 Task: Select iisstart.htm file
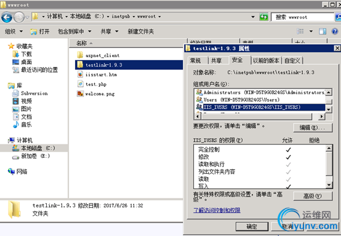(x=97, y=74)
